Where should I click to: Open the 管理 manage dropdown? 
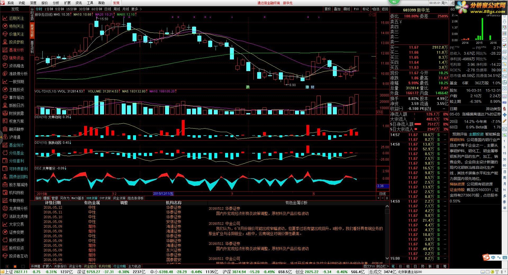[55, 198]
